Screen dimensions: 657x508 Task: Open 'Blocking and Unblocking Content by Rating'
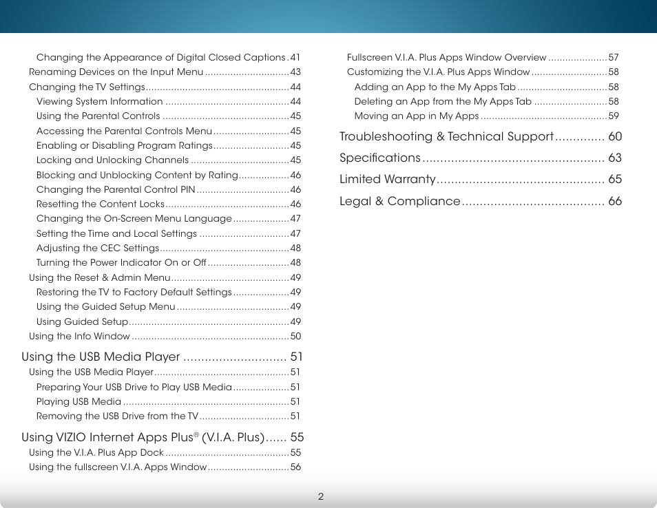[169, 175]
